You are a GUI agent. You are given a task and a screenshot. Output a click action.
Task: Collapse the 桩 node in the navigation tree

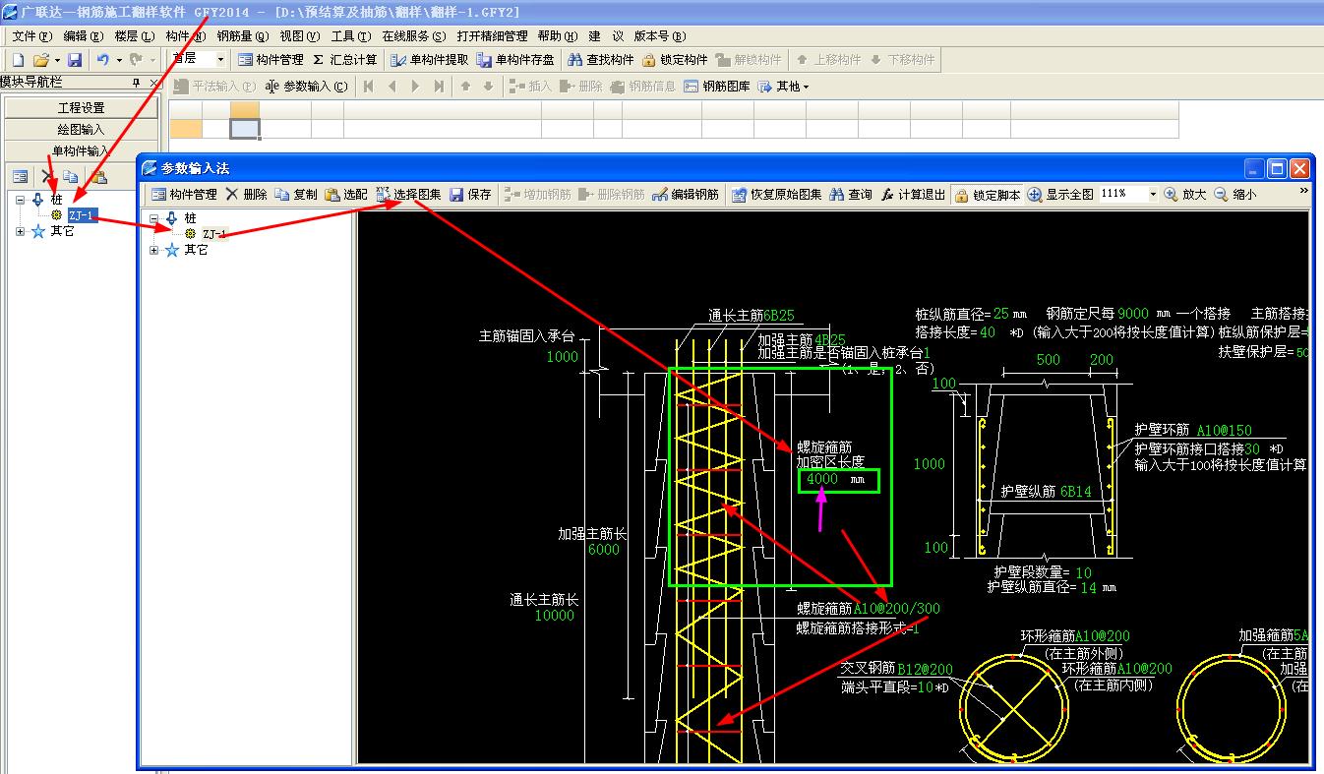(21, 200)
